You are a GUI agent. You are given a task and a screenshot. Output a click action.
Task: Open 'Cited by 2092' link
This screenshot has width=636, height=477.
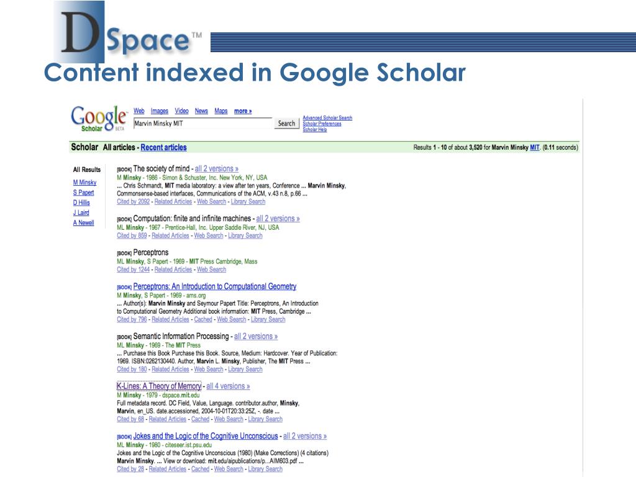point(133,202)
